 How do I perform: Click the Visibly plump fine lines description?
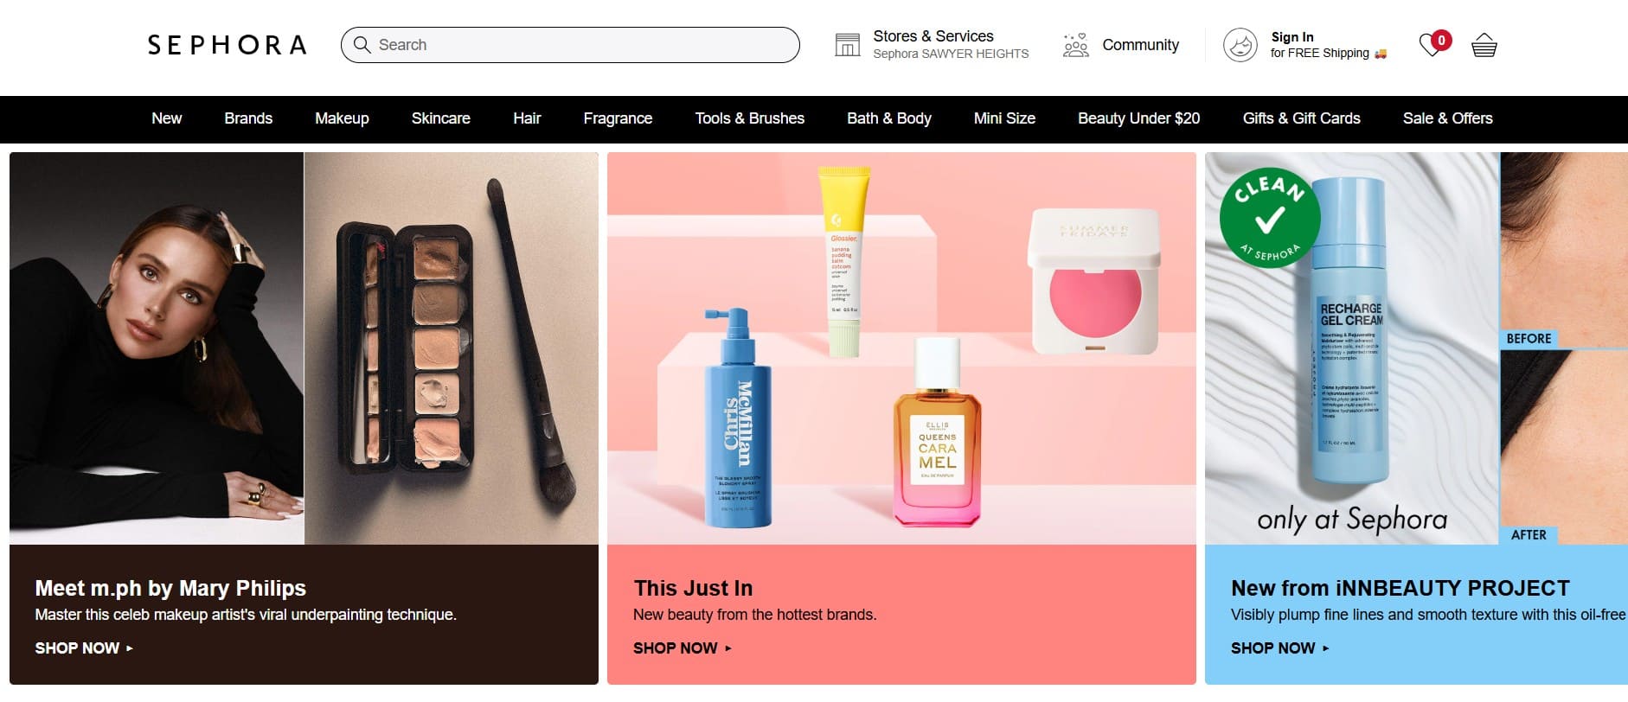pyautogui.click(x=1429, y=615)
